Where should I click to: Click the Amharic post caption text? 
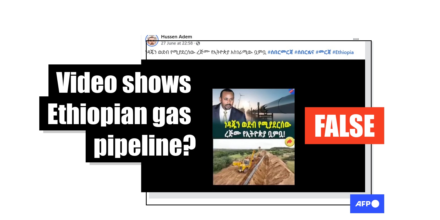pos(206,52)
